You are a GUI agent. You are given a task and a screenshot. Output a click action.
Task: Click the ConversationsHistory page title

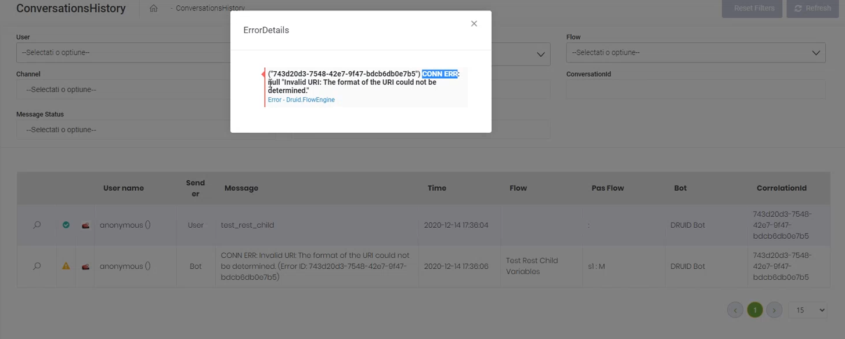(x=71, y=9)
